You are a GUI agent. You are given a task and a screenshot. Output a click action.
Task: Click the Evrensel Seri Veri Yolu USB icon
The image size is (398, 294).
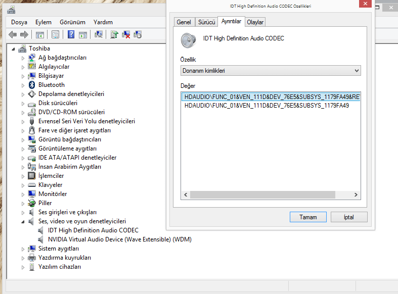pyautogui.click(x=32, y=121)
